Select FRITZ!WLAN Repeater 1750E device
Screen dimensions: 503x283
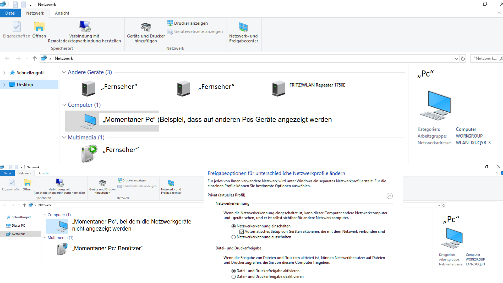pyautogui.click(x=278, y=88)
